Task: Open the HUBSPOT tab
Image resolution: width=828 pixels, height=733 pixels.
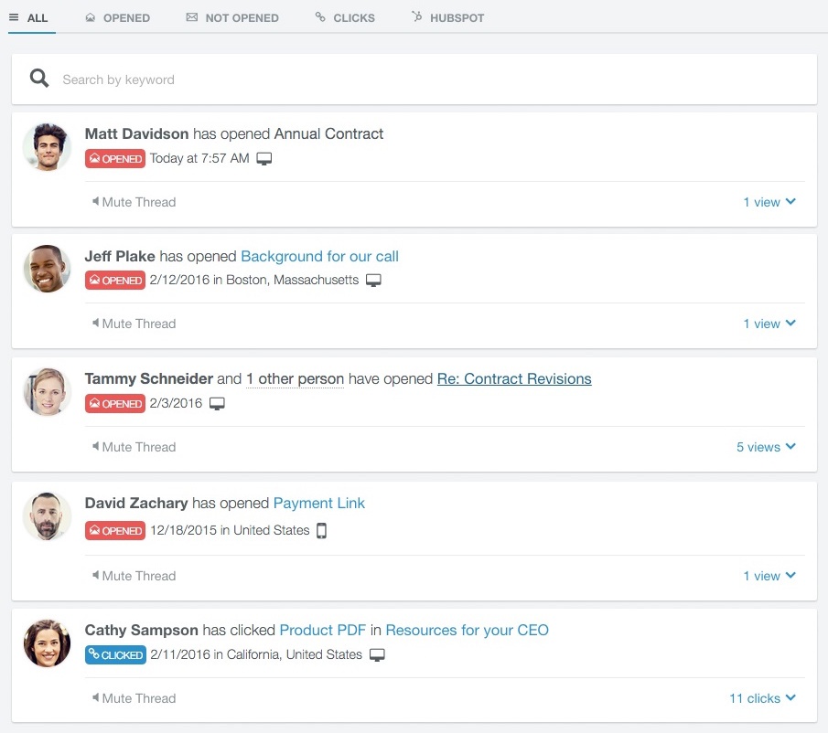Action: pyautogui.click(x=447, y=18)
